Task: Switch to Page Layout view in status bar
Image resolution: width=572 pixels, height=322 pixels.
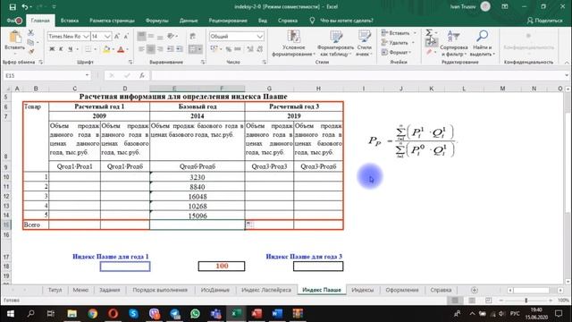Action: point(472,301)
